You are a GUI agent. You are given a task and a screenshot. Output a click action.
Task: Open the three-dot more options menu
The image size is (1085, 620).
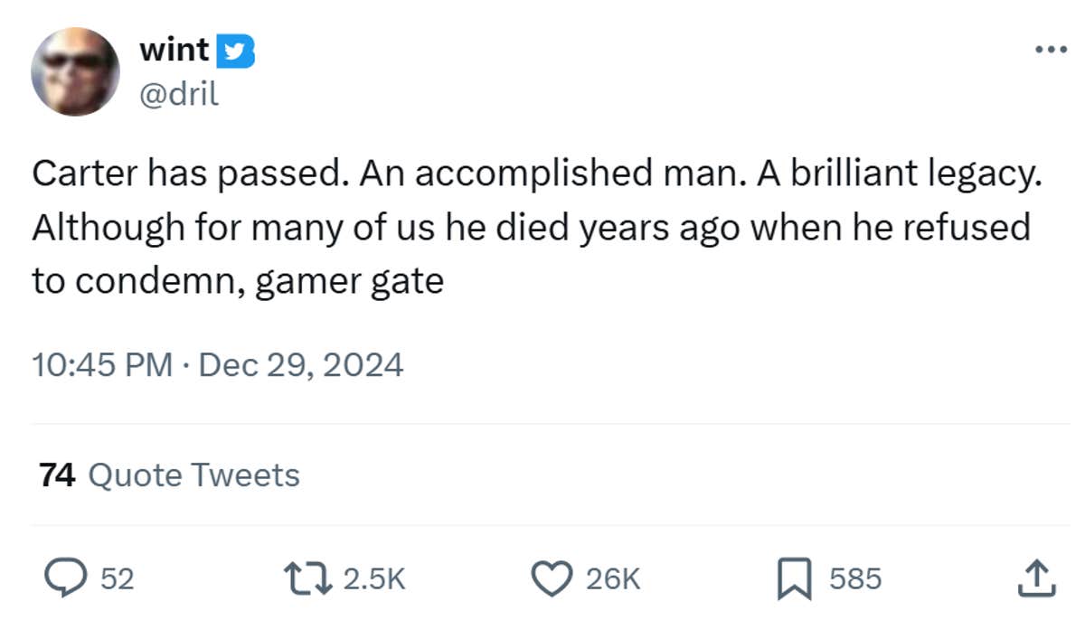tap(1051, 50)
